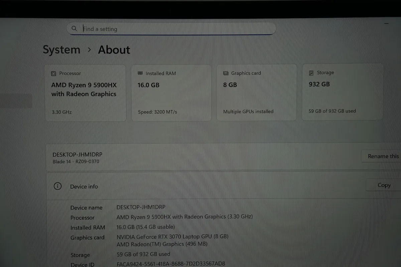The height and width of the screenshot is (267, 401).
Task: Click the Find a setting search box
Action: (171, 29)
